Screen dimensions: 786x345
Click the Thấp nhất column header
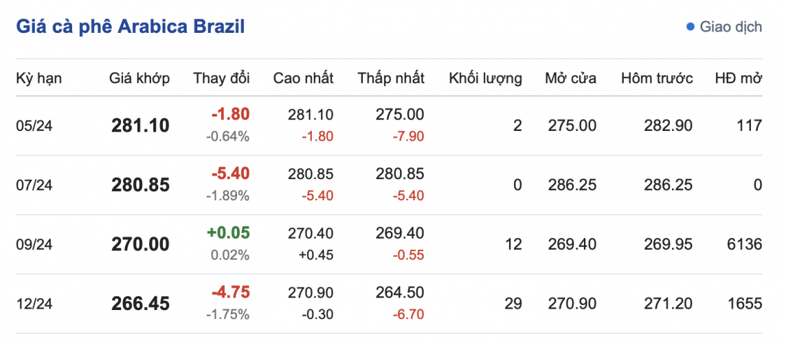[391, 78]
